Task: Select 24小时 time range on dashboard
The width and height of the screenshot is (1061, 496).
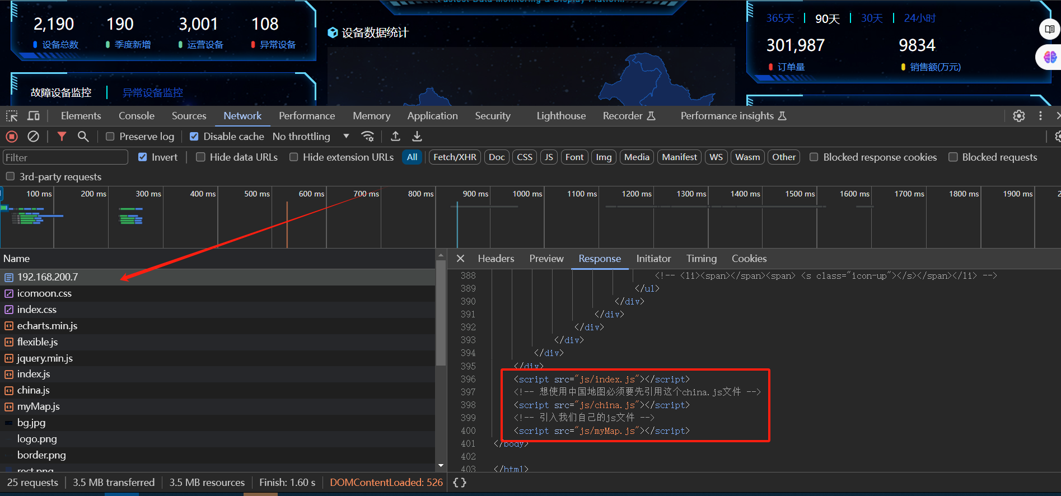Action: click(919, 18)
